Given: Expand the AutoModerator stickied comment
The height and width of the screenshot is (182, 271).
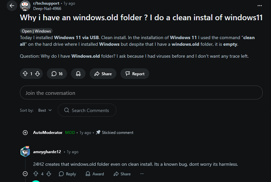Looking at the screenshot, I should coord(25,133).
